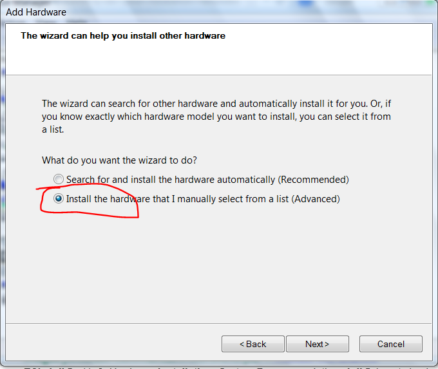Image resolution: width=438 pixels, height=369 pixels.
Task: Click the white header banner area
Action: pyautogui.click(x=219, y=50)
